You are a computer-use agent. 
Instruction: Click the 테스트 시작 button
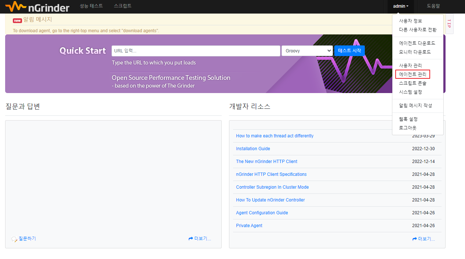pyautogui.click(x=349, y=51)
